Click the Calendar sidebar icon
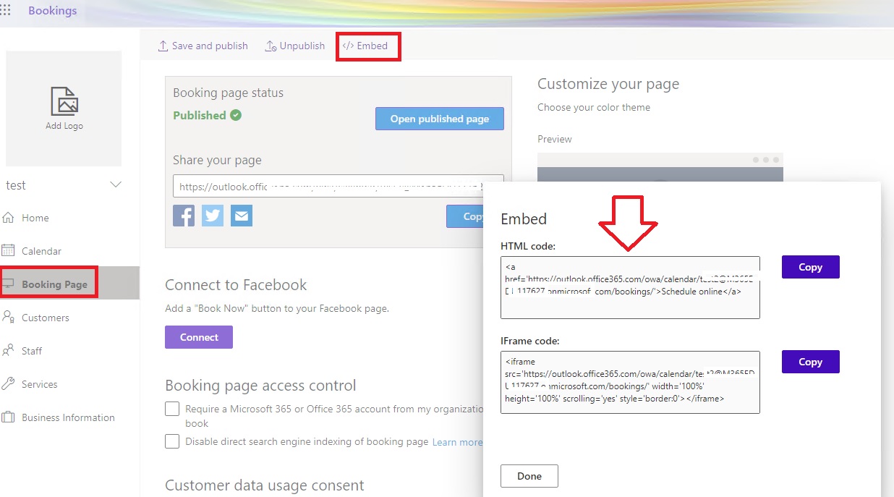894x497 pixels. click(9, 250)
